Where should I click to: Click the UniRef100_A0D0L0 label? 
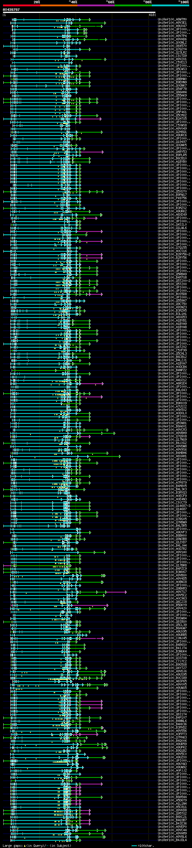click(x=172, y=413)
